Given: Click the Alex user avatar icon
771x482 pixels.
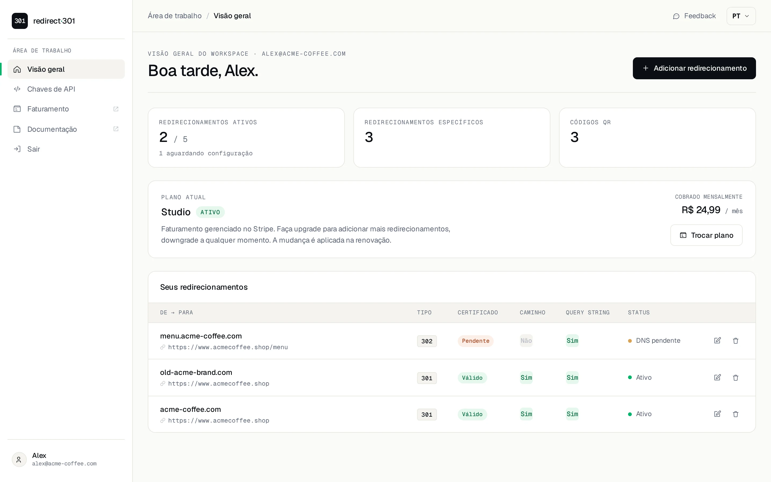Looking at the screenshot, I should (x=19, y=459).
